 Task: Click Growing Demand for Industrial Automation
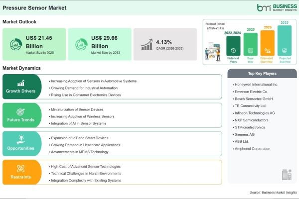point(83,88)
